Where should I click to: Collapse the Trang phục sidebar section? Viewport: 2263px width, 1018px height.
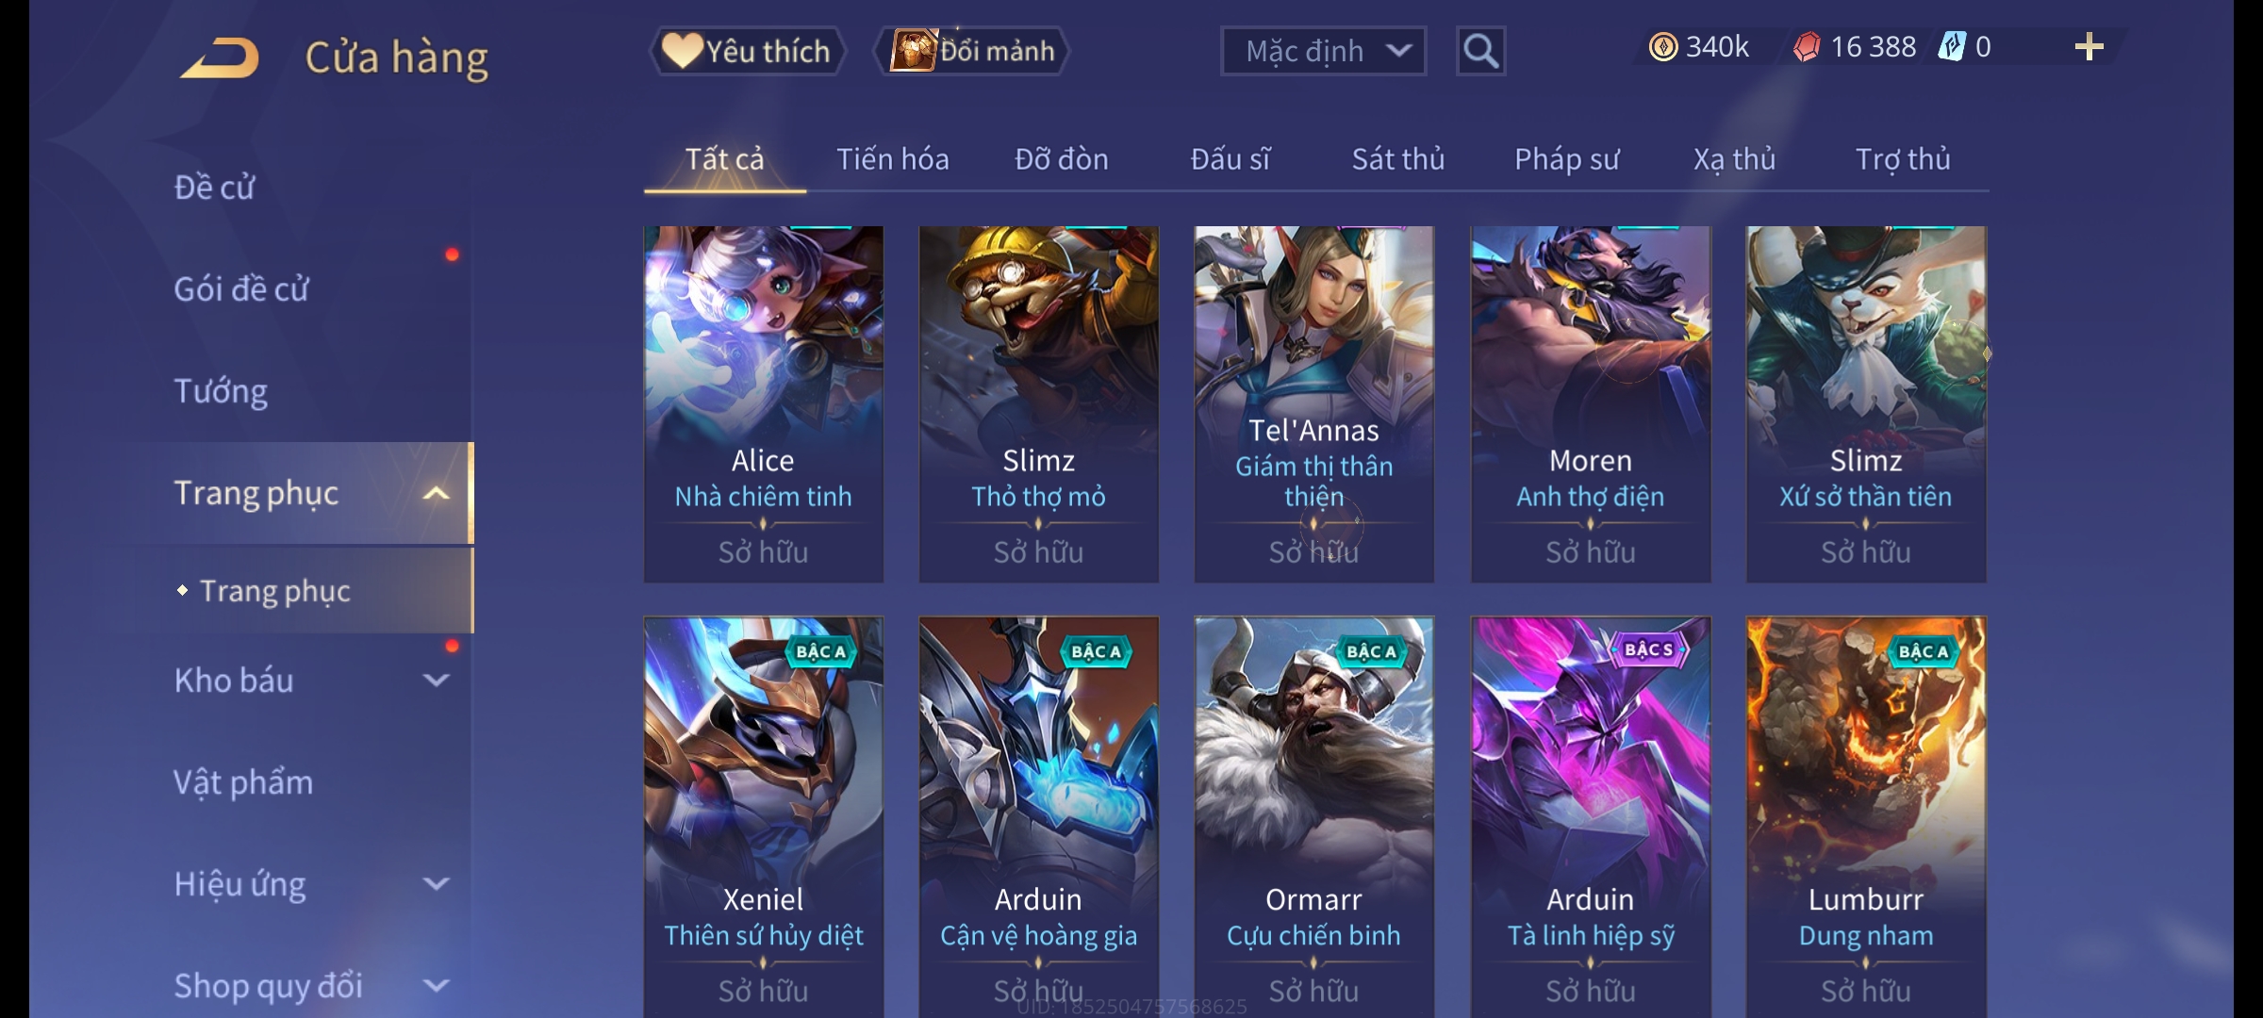click(436, 493)
